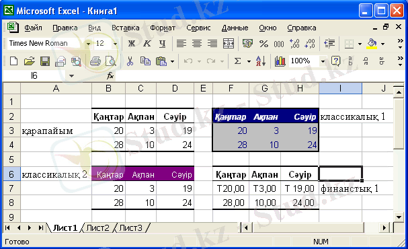The height and width of the screenshot is (249, 408).
Task: Toggle italic with the К button
Action: click(147, 44)
